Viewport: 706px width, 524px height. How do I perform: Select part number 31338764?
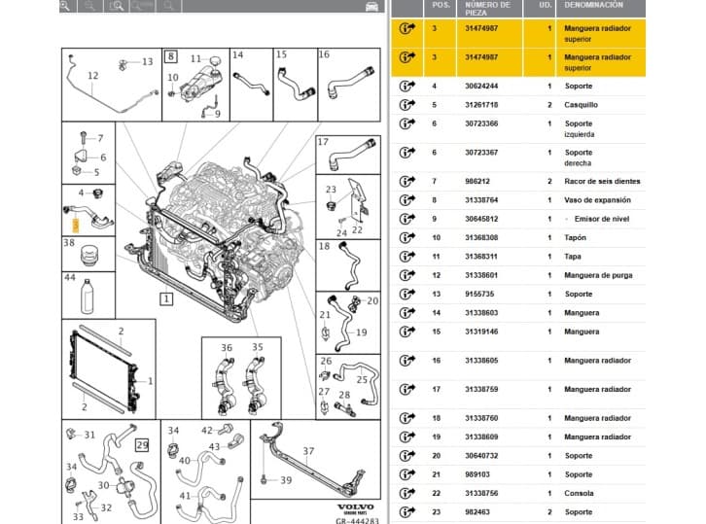tap(481, 200)
